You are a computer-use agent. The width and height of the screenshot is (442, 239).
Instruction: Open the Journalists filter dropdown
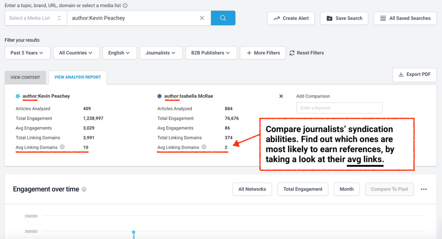tap(161, 53)
